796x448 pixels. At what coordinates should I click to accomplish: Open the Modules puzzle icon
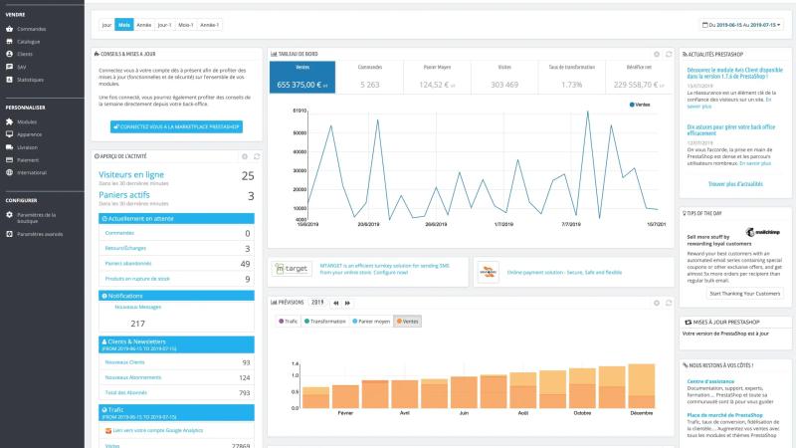tap(9, 121)
